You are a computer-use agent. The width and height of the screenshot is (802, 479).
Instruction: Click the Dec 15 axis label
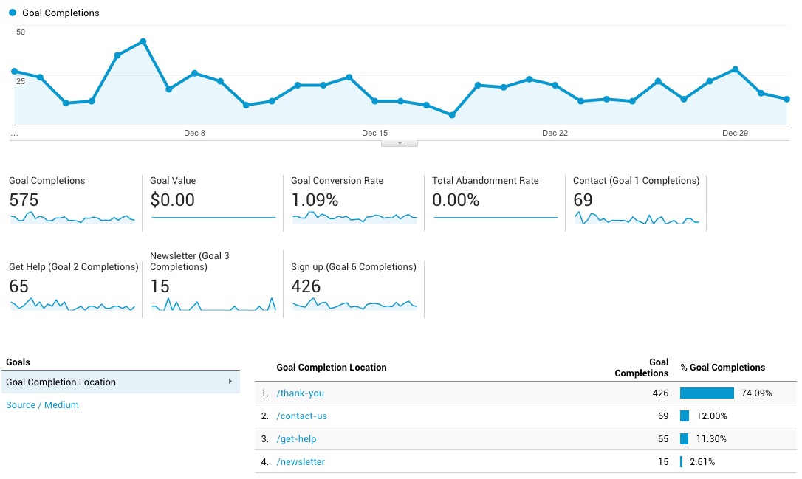375,133
